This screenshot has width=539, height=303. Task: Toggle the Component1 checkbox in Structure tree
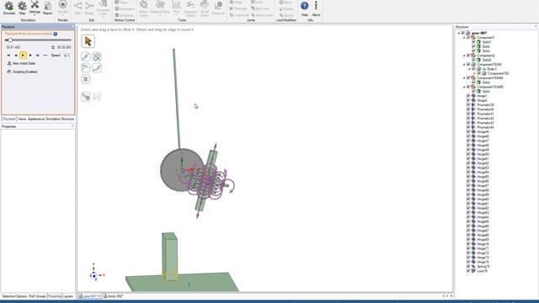pyautogui.click(x=468, y=37)
